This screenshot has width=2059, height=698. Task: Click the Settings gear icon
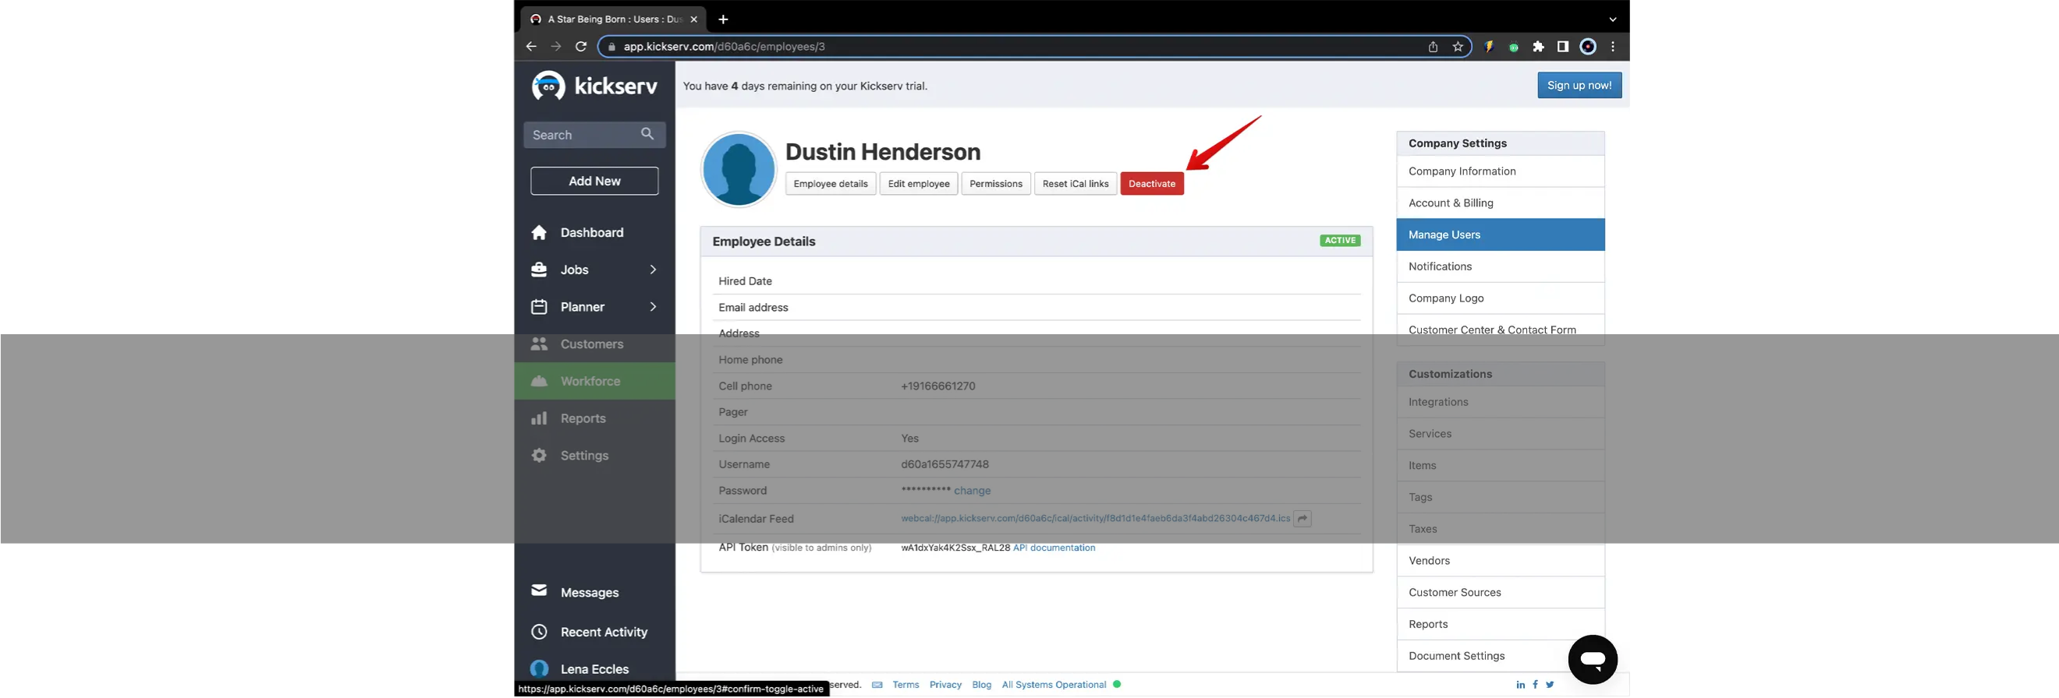click(540, 456)
